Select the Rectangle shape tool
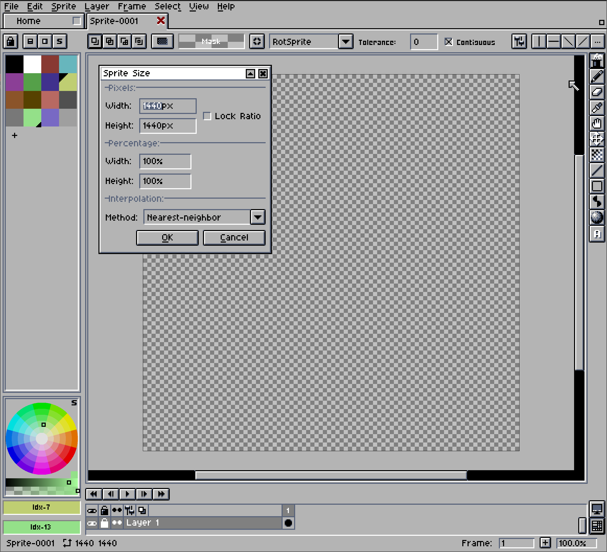This screenshot has width=607, height=552. [597, 186]
